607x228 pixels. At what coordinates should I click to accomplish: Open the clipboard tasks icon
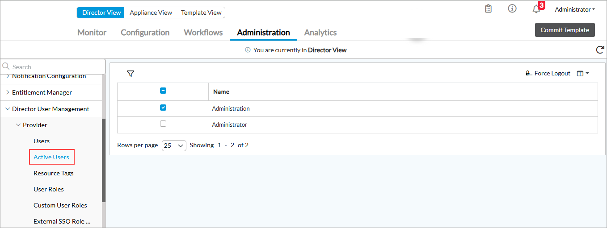click(488, 9)
